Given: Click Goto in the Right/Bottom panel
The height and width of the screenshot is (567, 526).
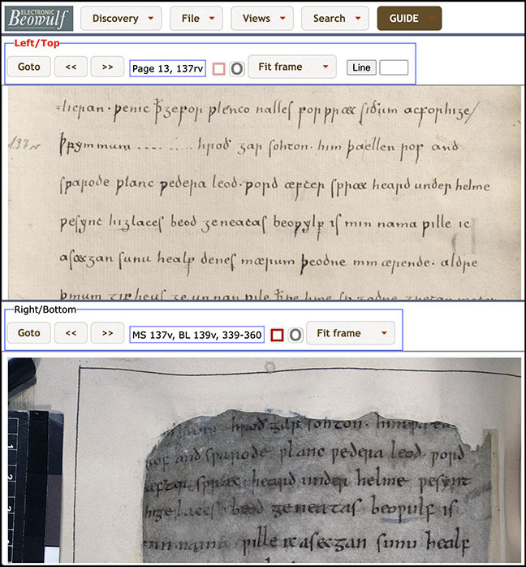Looking at the screenshot, I should 29,333.
